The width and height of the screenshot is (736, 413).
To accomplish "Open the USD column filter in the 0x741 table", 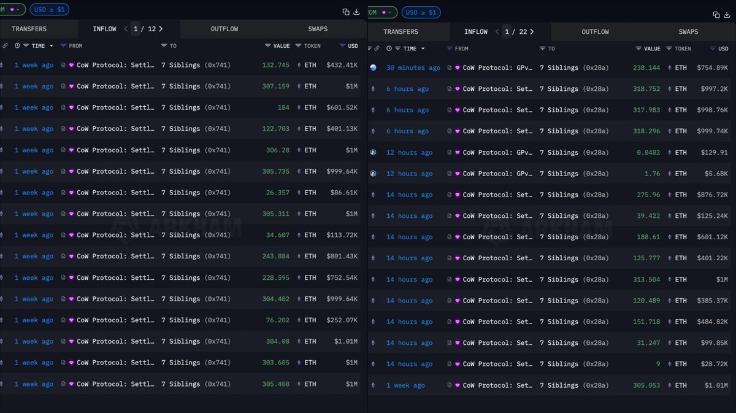I will (342, 46).
